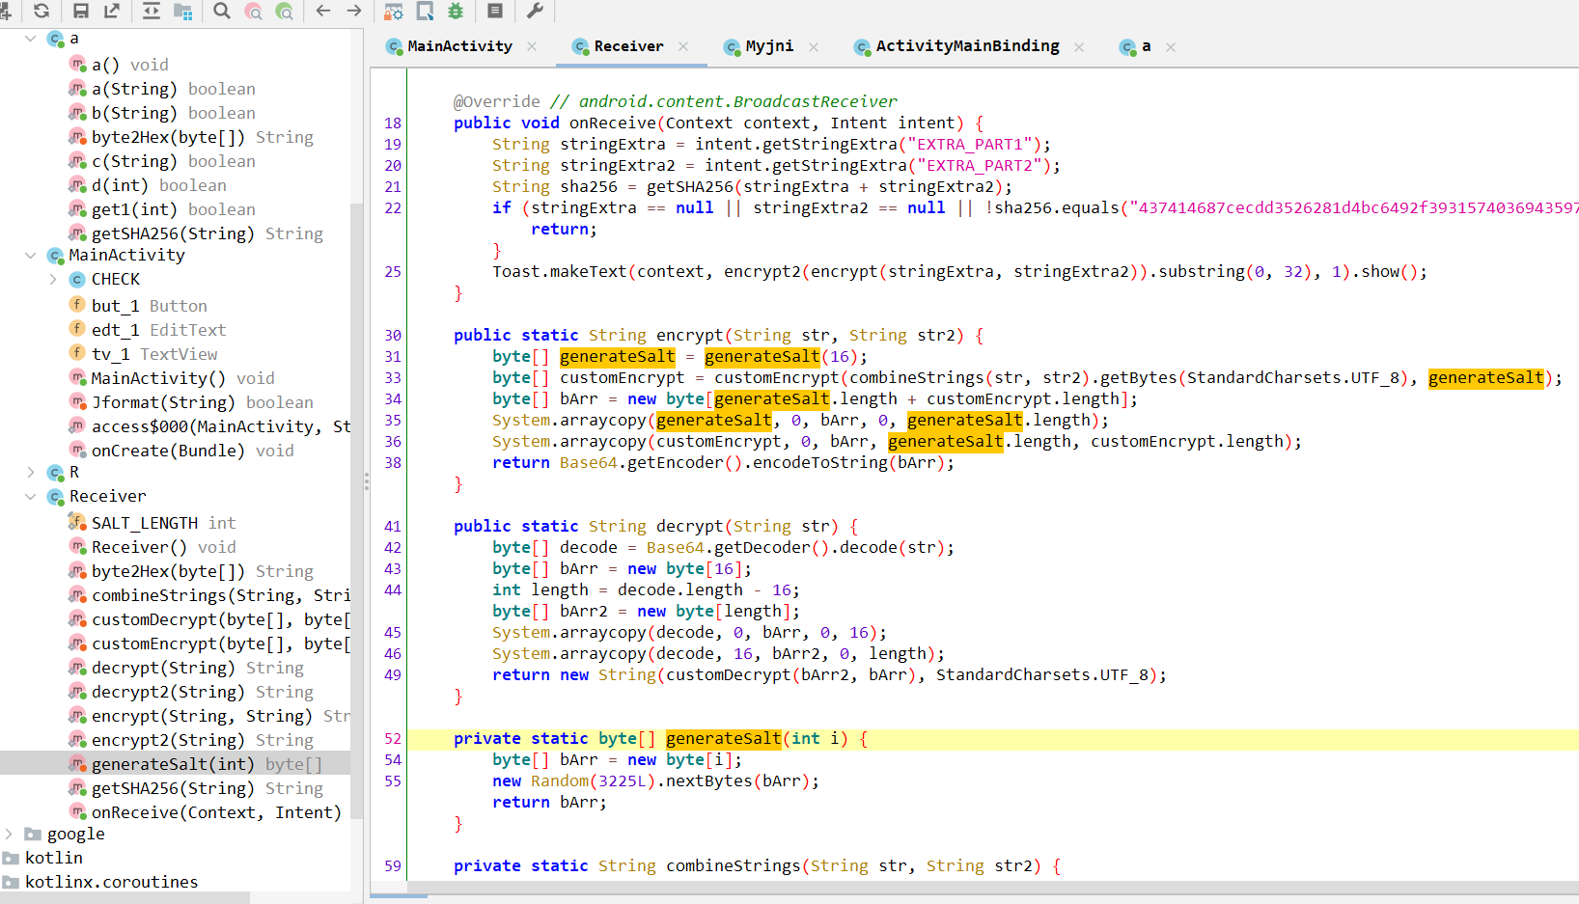Click the export project arrow icon

tap(112, 11)
